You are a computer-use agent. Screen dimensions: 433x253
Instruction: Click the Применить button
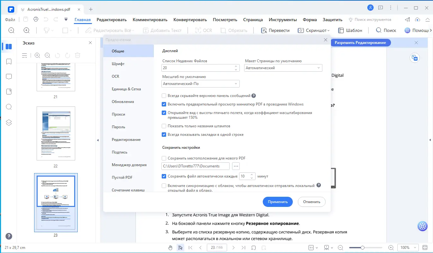pos(277,202)
